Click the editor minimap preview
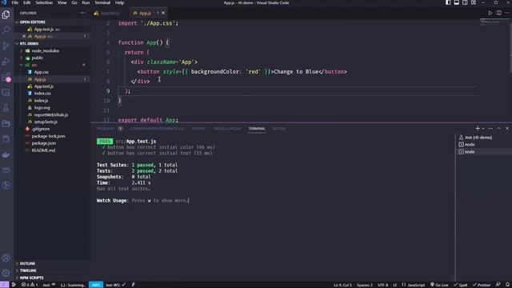 coord(494,22)
